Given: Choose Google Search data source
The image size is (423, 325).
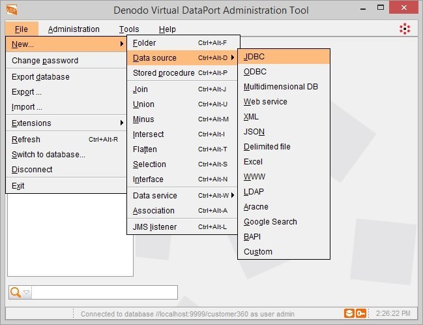Looking at the screenshot, I should (x=284, y=222).
